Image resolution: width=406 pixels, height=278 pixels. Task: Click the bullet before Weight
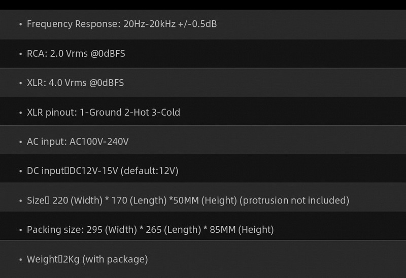pyautogui.click(x=20, y=260)
